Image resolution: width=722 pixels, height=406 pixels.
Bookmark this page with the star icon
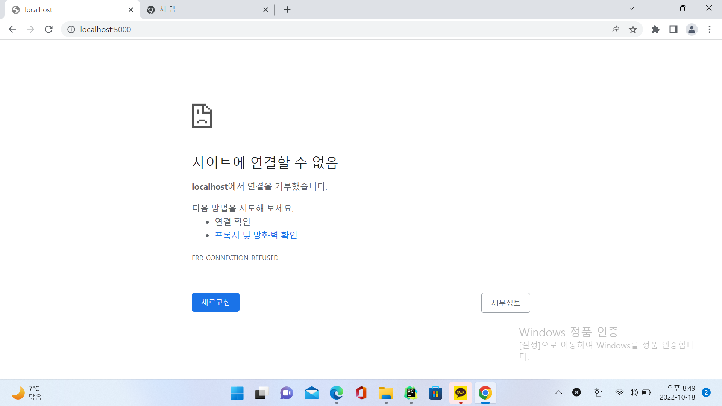click(x=633, y=29)
